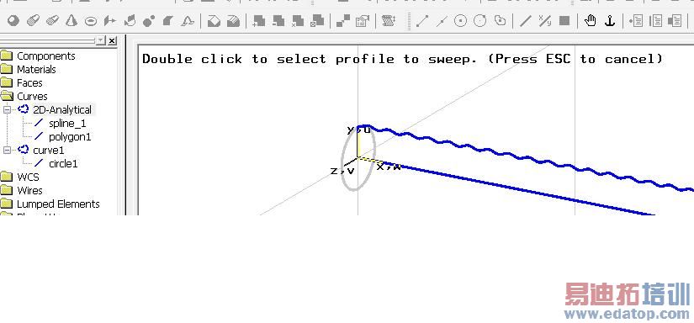Select the cone shape tool
Screen dimensions: 694x323
coord(72,21)
